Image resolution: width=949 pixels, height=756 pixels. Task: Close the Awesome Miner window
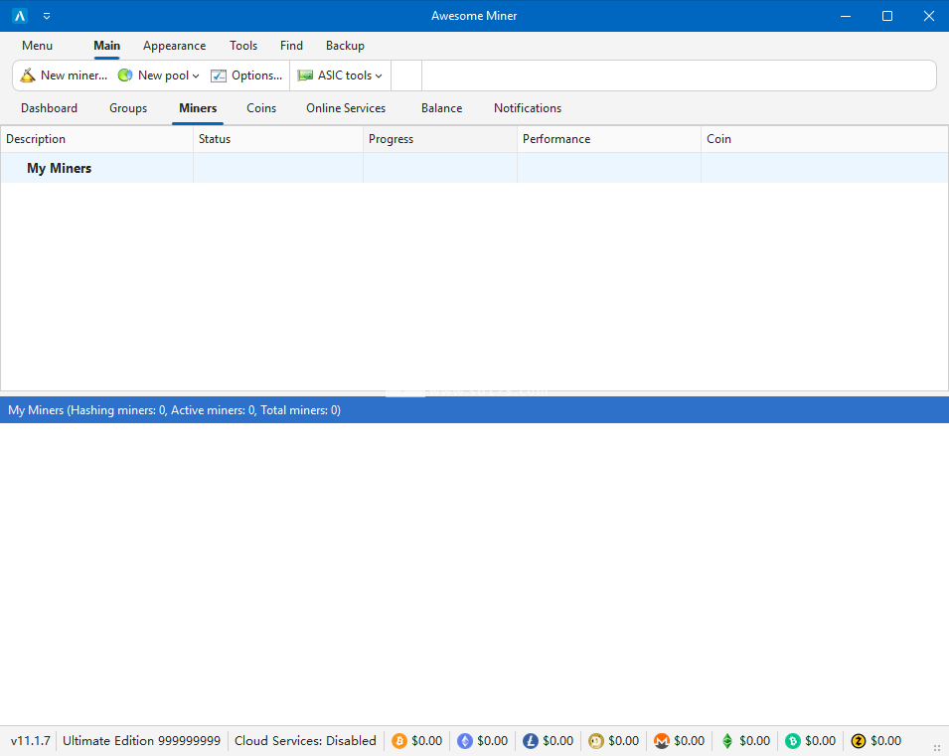[x=929, y=16]
